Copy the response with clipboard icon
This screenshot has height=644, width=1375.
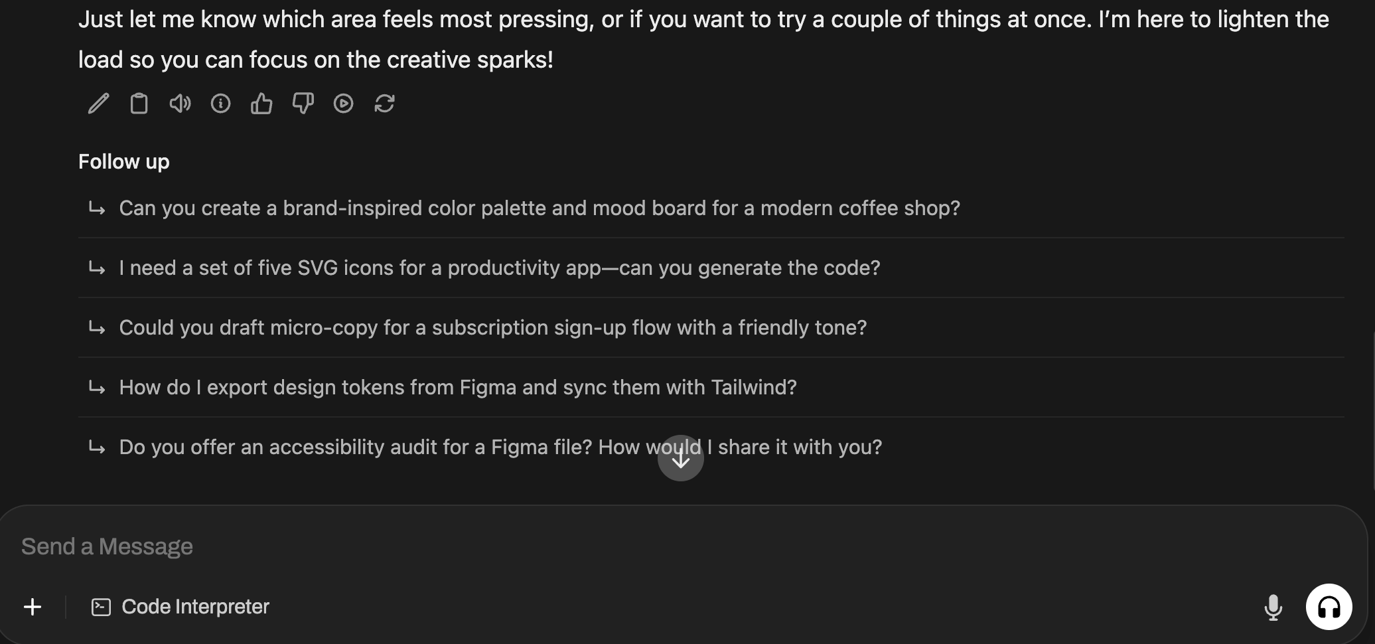[139, 104]
